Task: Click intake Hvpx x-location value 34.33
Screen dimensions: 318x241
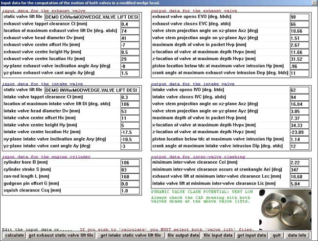Action: pos(299,125)
